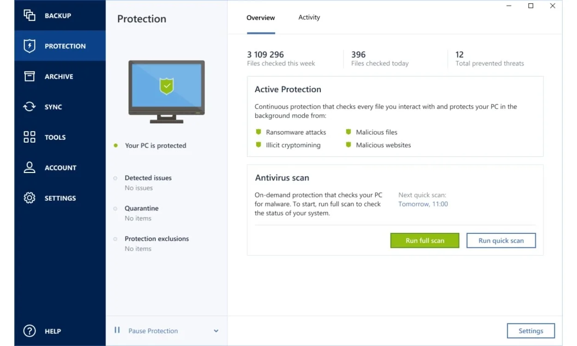
Task: Open the Archive section icon
Action: [29, 76]
